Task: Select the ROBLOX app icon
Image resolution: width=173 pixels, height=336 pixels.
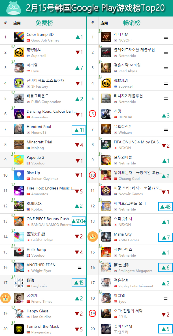Action: pyautogui.click(x=19, y=206)
